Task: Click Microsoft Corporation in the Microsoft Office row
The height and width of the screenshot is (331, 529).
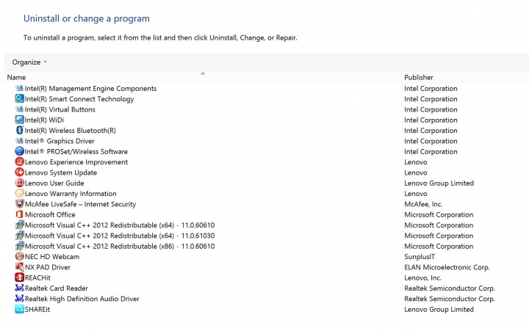Action: tap(439, 214)
